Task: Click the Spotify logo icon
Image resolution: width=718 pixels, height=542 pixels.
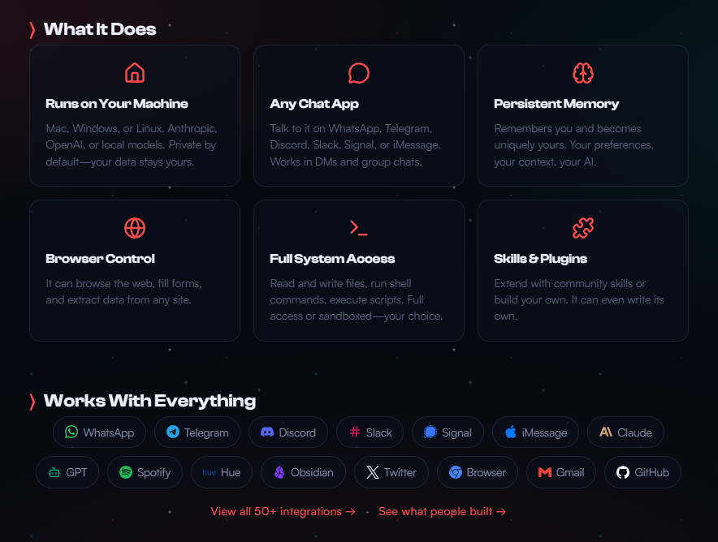Action: click(126, 472)
